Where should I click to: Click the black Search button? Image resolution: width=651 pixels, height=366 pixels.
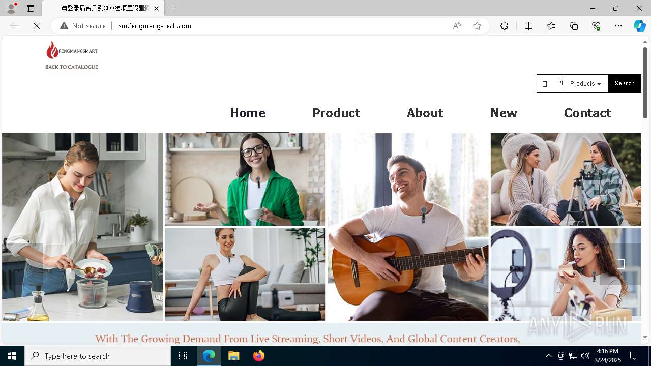click(625, 83)
